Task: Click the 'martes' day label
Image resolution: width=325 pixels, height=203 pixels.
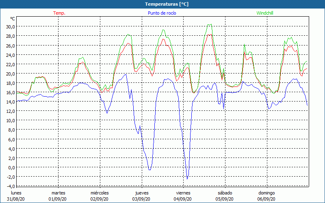Action: click(x=58, y=193)
